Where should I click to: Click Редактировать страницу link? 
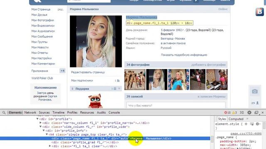pyautogui.click(x=88, y=72)
